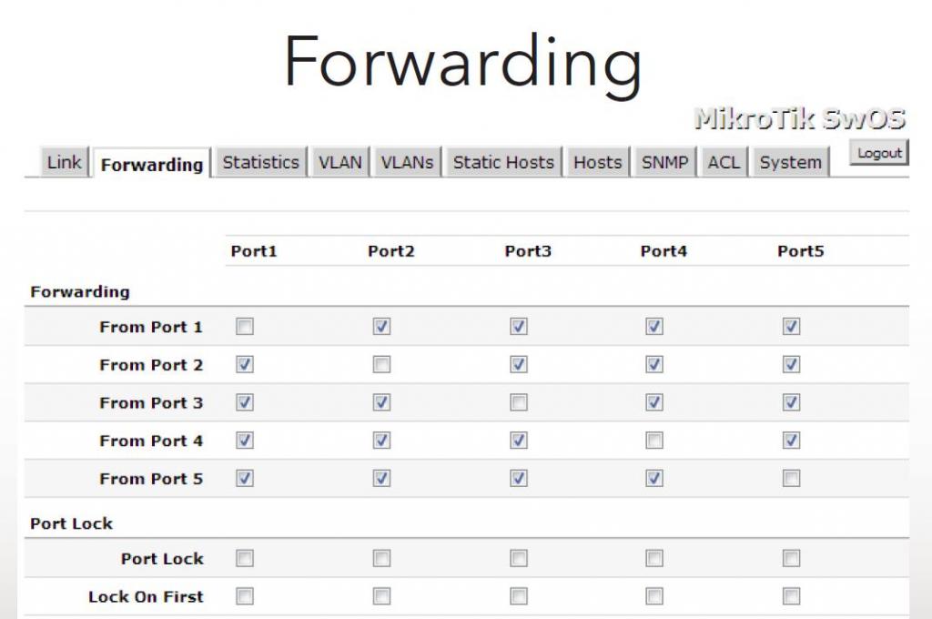Open the Hosts tab
The width and height of the screenshot is (932, 619).
[x=597, y=163]
